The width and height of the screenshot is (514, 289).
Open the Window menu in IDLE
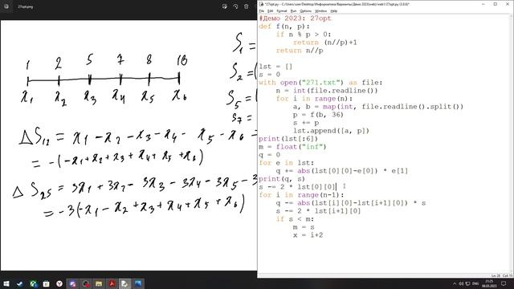click(x=320, y=11)
